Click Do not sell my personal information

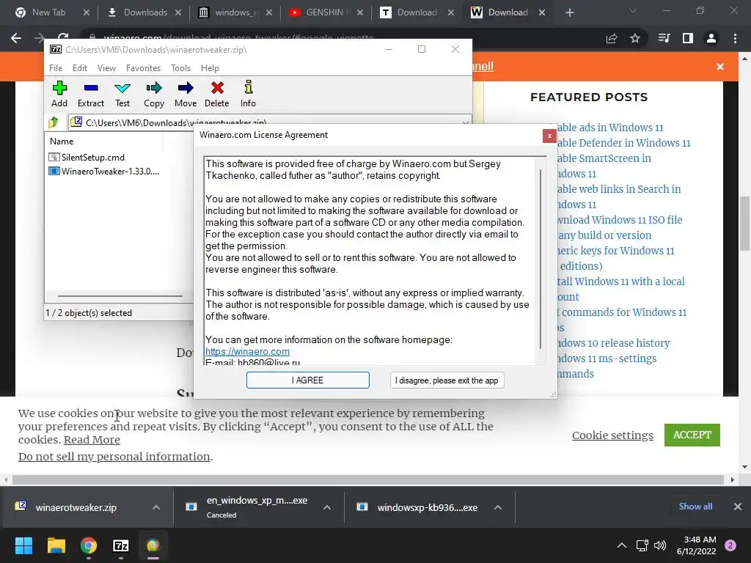pos(114,456)
